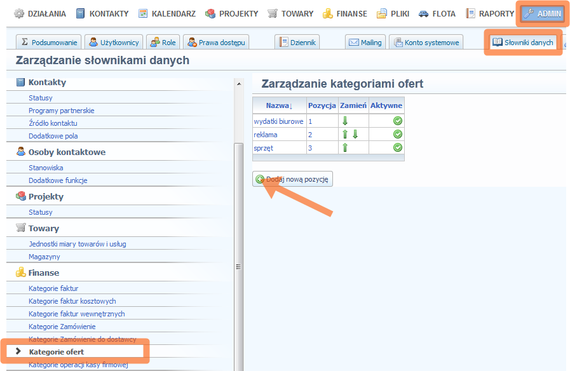The width and height of the screenshot is (570, 371).
Task: Click the move-down arrow for reklama row
Action: click(355, 134)
